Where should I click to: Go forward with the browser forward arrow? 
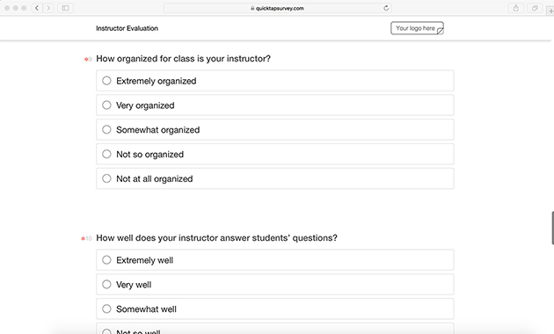pos(48,8)
